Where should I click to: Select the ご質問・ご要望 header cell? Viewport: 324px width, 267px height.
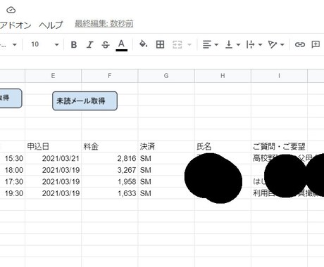(279, 147)
